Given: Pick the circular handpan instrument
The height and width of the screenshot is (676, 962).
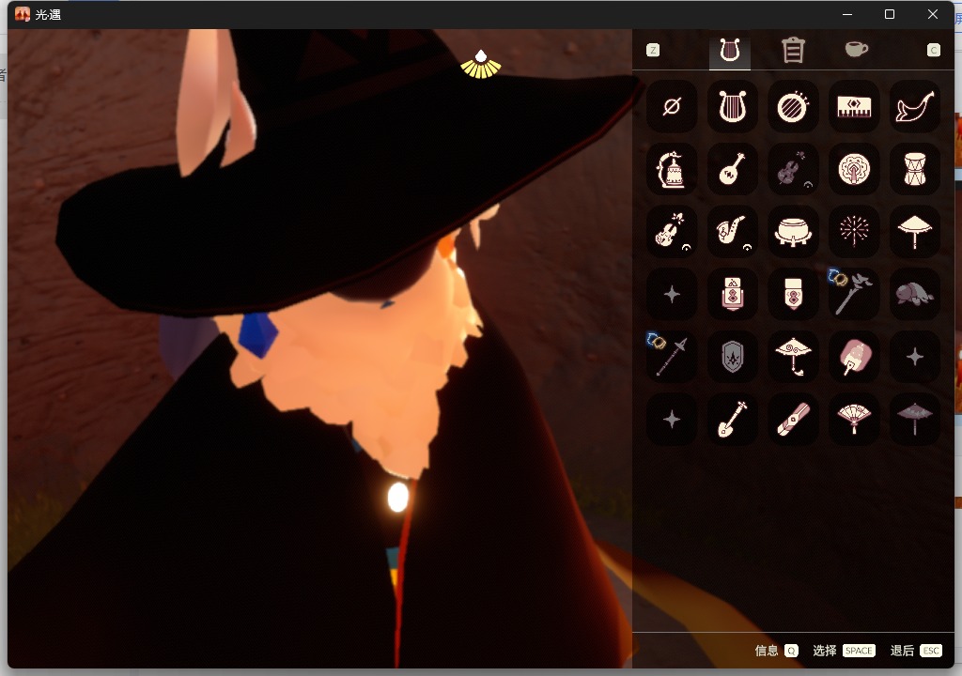Looking at the screenshot, I should pos(853,169).
